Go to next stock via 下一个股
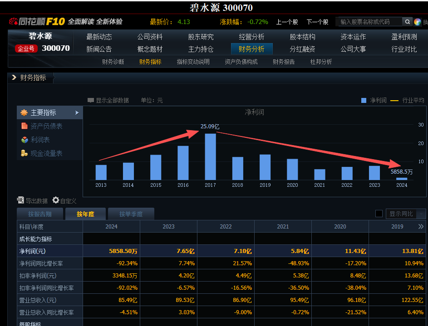 (x=317, y=22)
